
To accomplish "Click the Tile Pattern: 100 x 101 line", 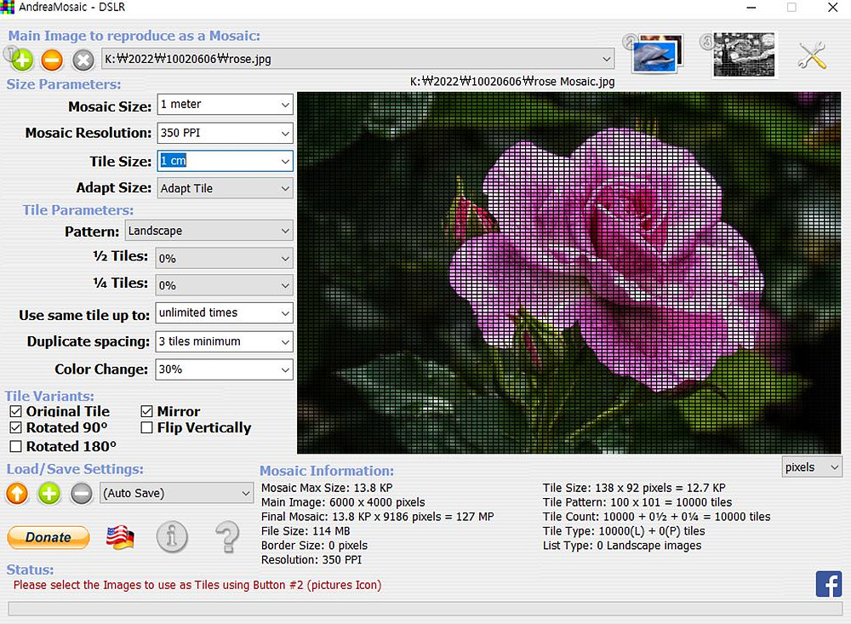I will 637,501.
